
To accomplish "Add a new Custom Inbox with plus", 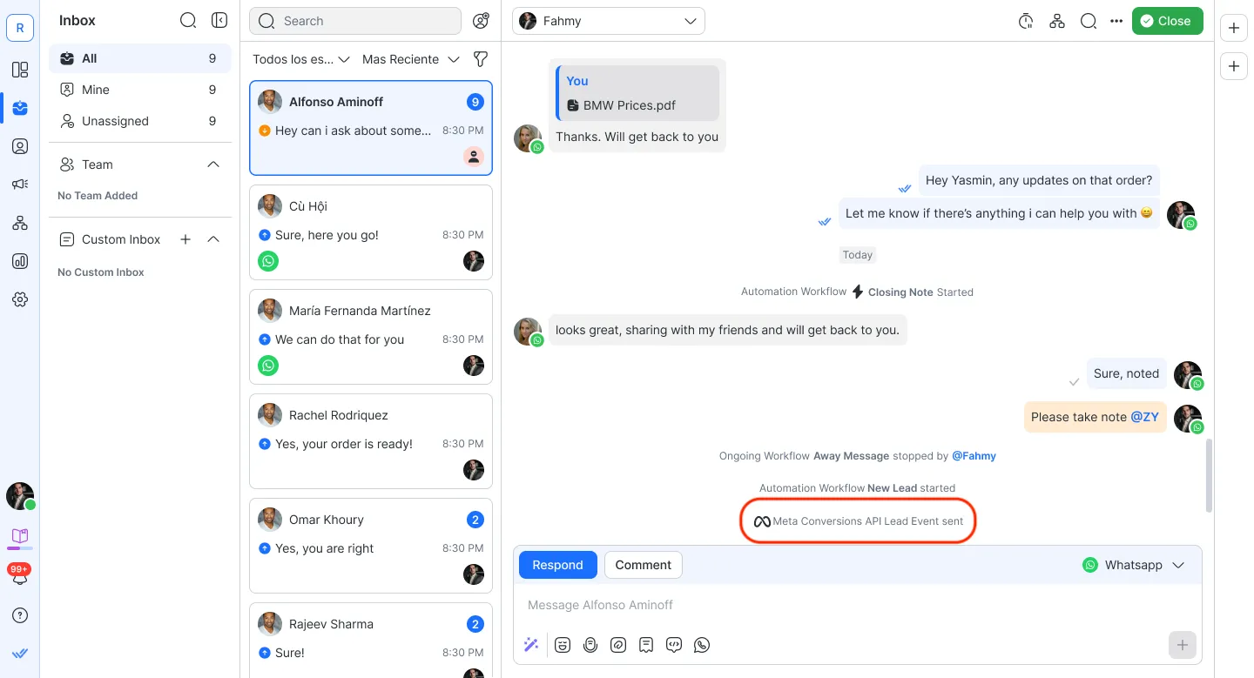I will coord(185,239).
